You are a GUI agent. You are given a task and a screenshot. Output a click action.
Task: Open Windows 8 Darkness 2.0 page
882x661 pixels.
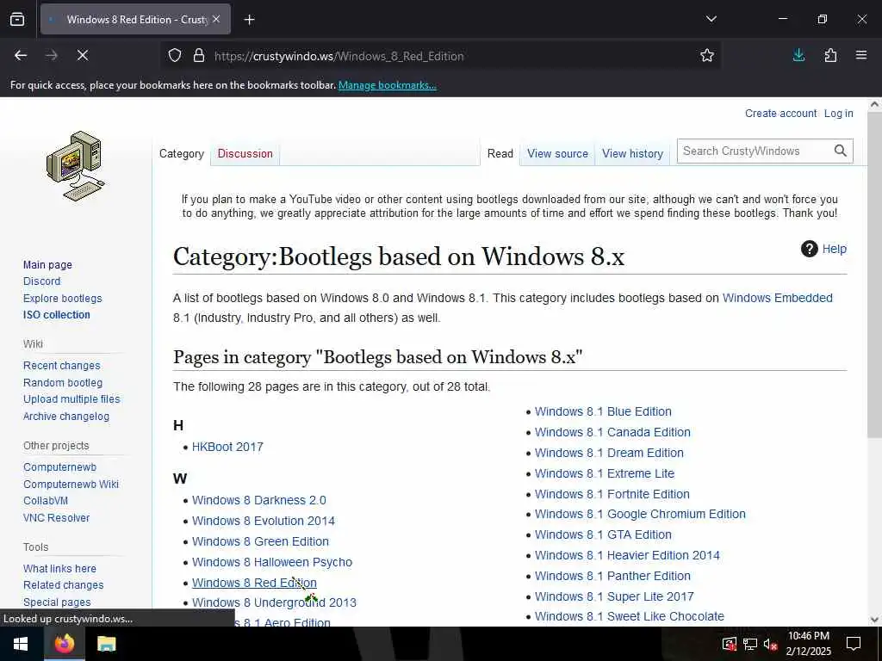click(258, 500)
